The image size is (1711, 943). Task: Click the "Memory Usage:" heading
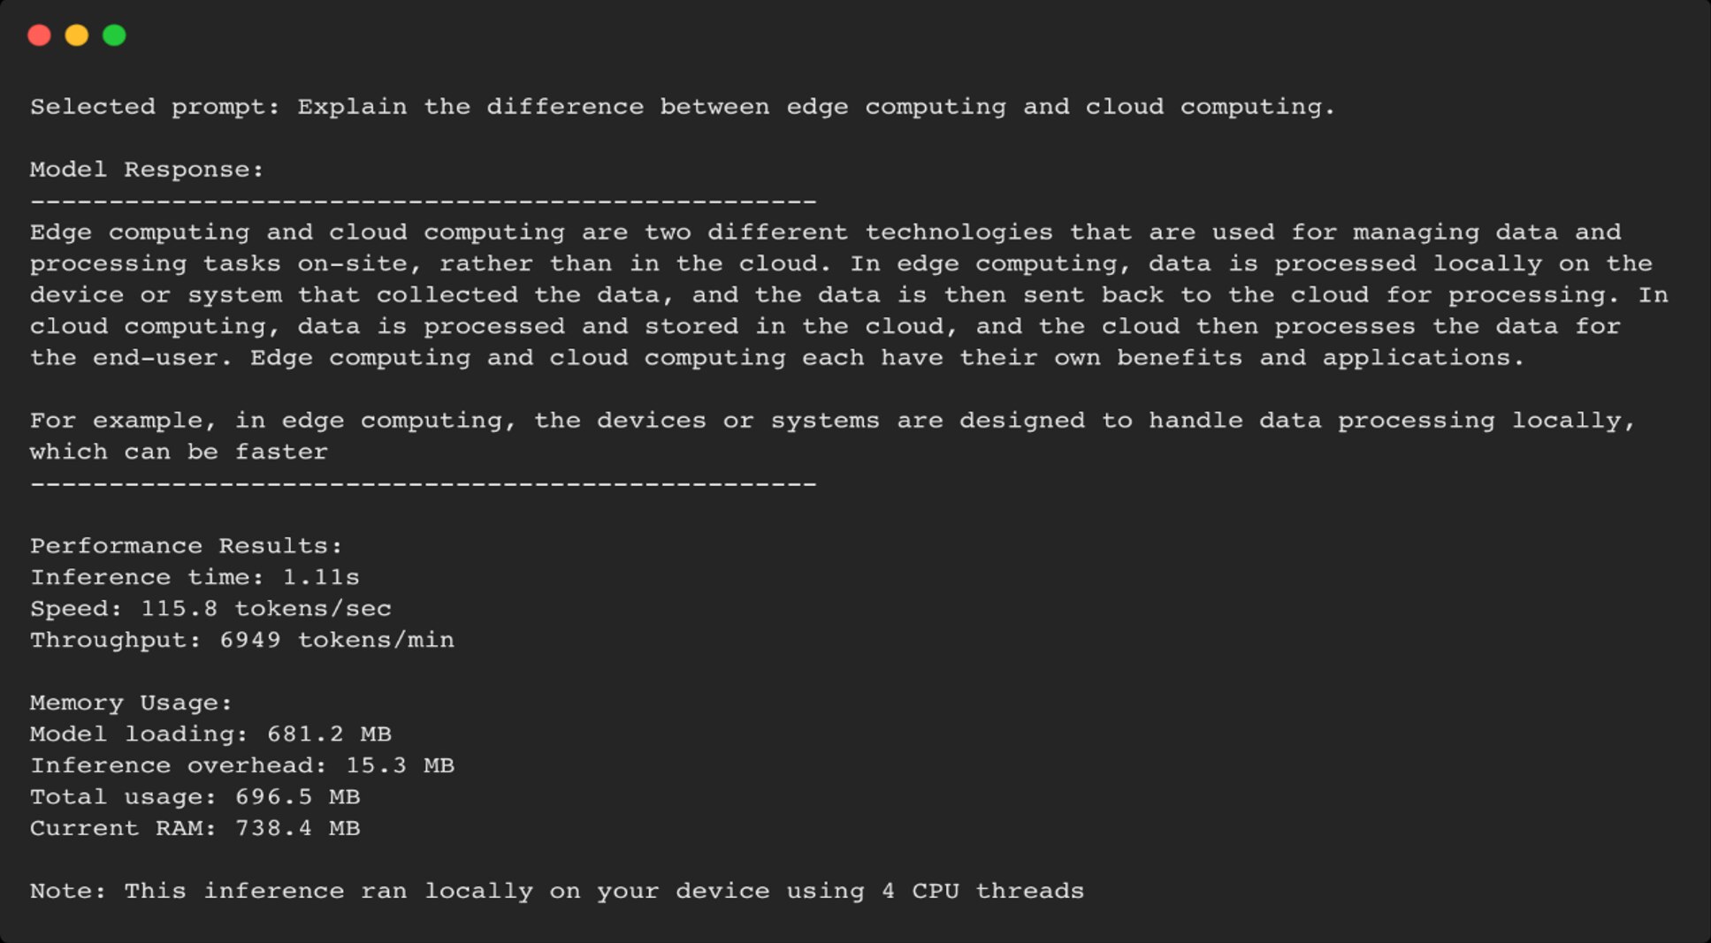pyautogui.click(x=131, y=703)
